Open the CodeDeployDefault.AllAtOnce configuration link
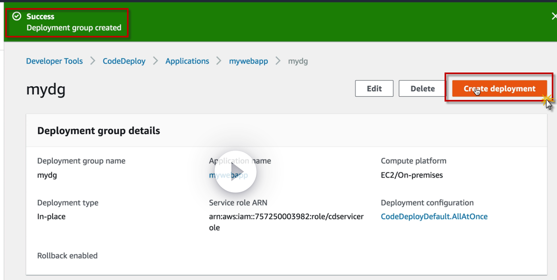Screen dimensions: 557x280 pyautogui.click(x=434, y=217)
